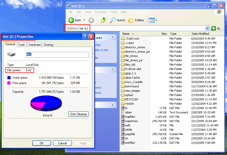
Task: Select the volume label text field showing test
Action: point(57,55)
